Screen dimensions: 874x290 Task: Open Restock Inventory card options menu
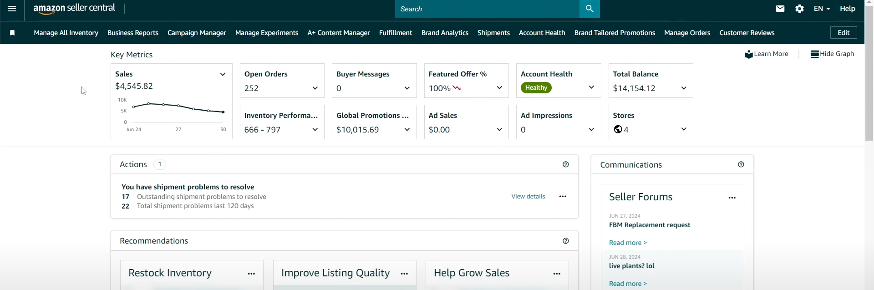[x=252, y=274]
